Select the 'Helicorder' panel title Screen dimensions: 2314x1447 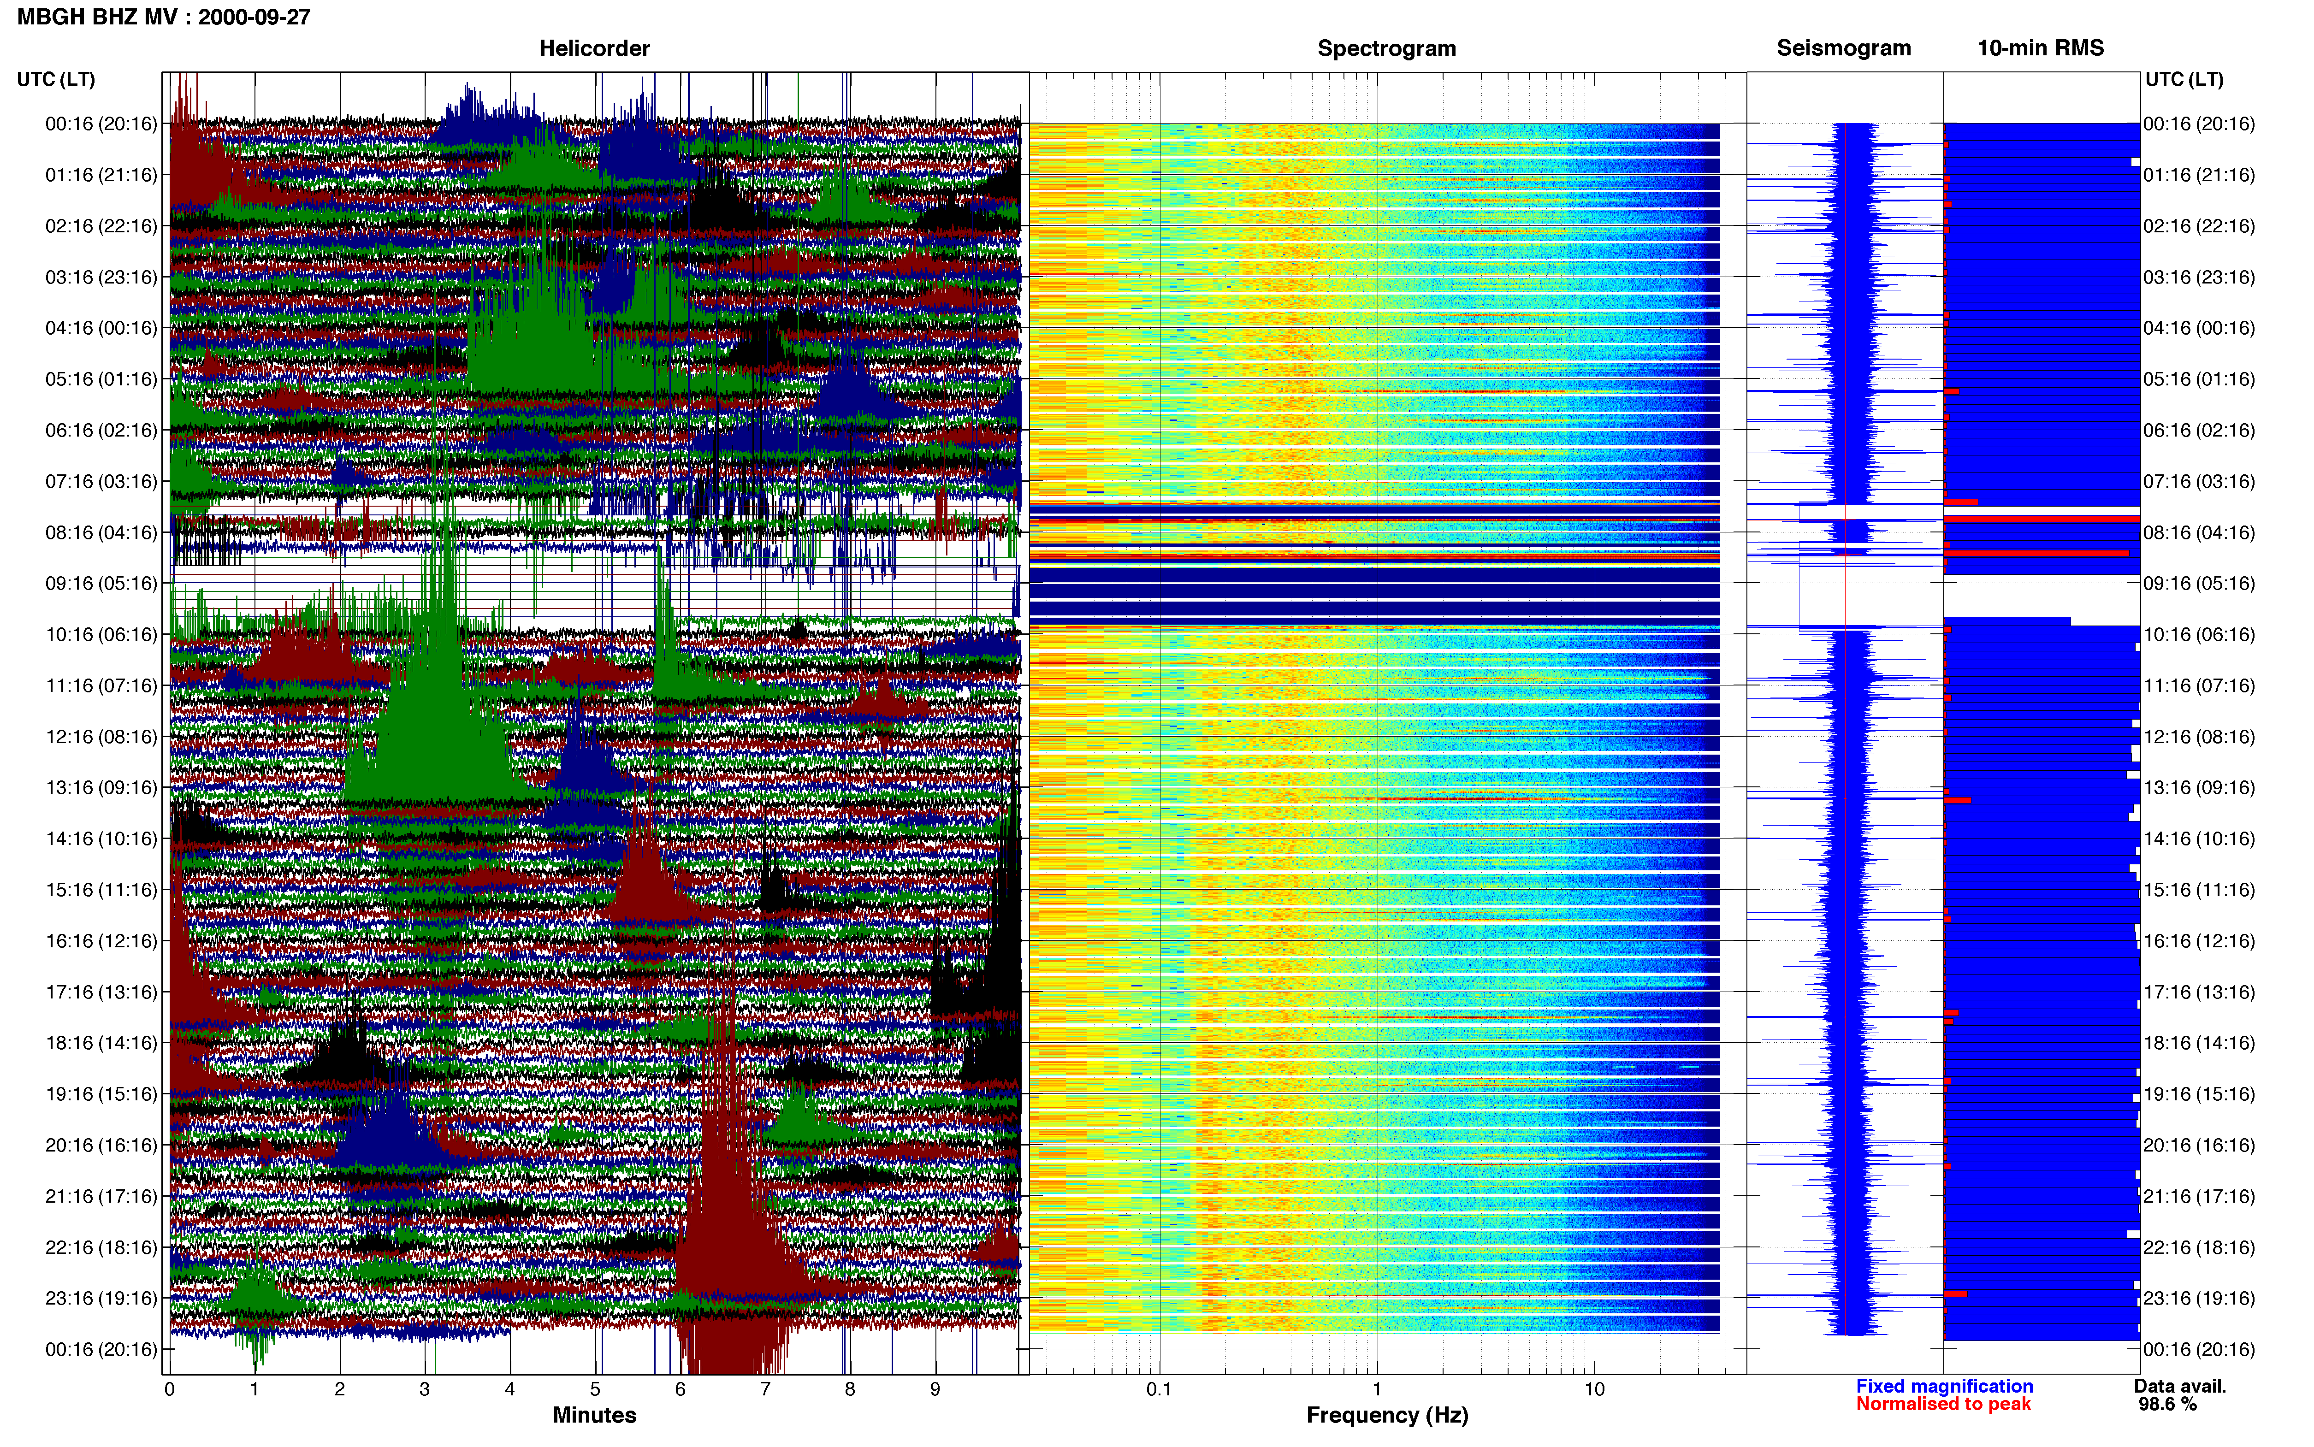tap(594, 49)
